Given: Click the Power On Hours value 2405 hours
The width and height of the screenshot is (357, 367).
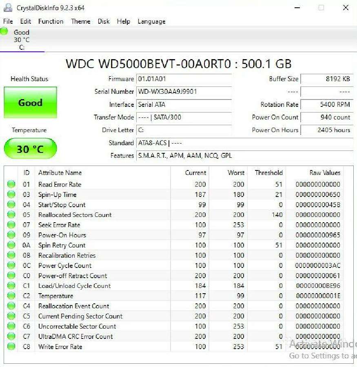Looking at the screenshot, I should [x=327, y=130].
